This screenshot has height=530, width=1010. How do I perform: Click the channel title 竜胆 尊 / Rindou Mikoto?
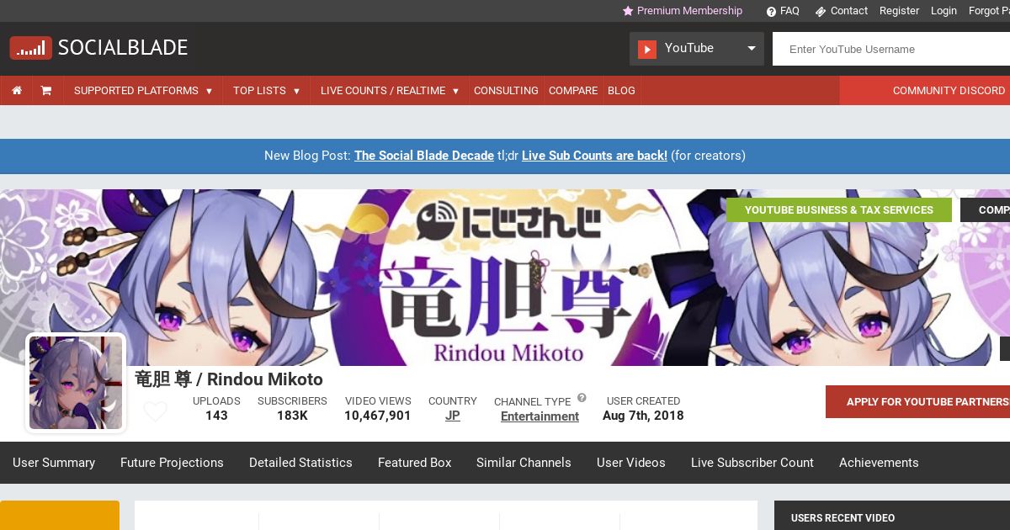tap(229, 379)
